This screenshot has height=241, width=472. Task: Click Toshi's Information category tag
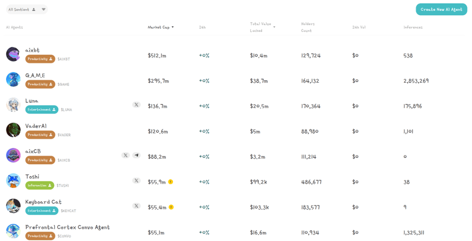pyautogui.click(x=39, y=186)
